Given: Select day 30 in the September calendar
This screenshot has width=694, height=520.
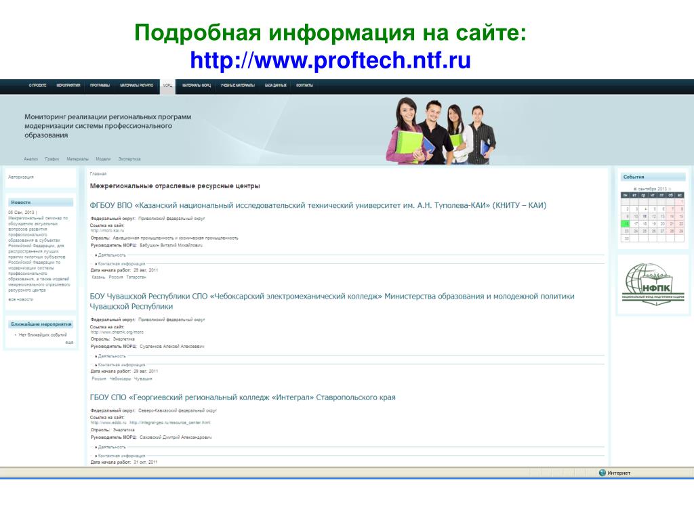Looking at the screenshot, I should tap(626, 238).
